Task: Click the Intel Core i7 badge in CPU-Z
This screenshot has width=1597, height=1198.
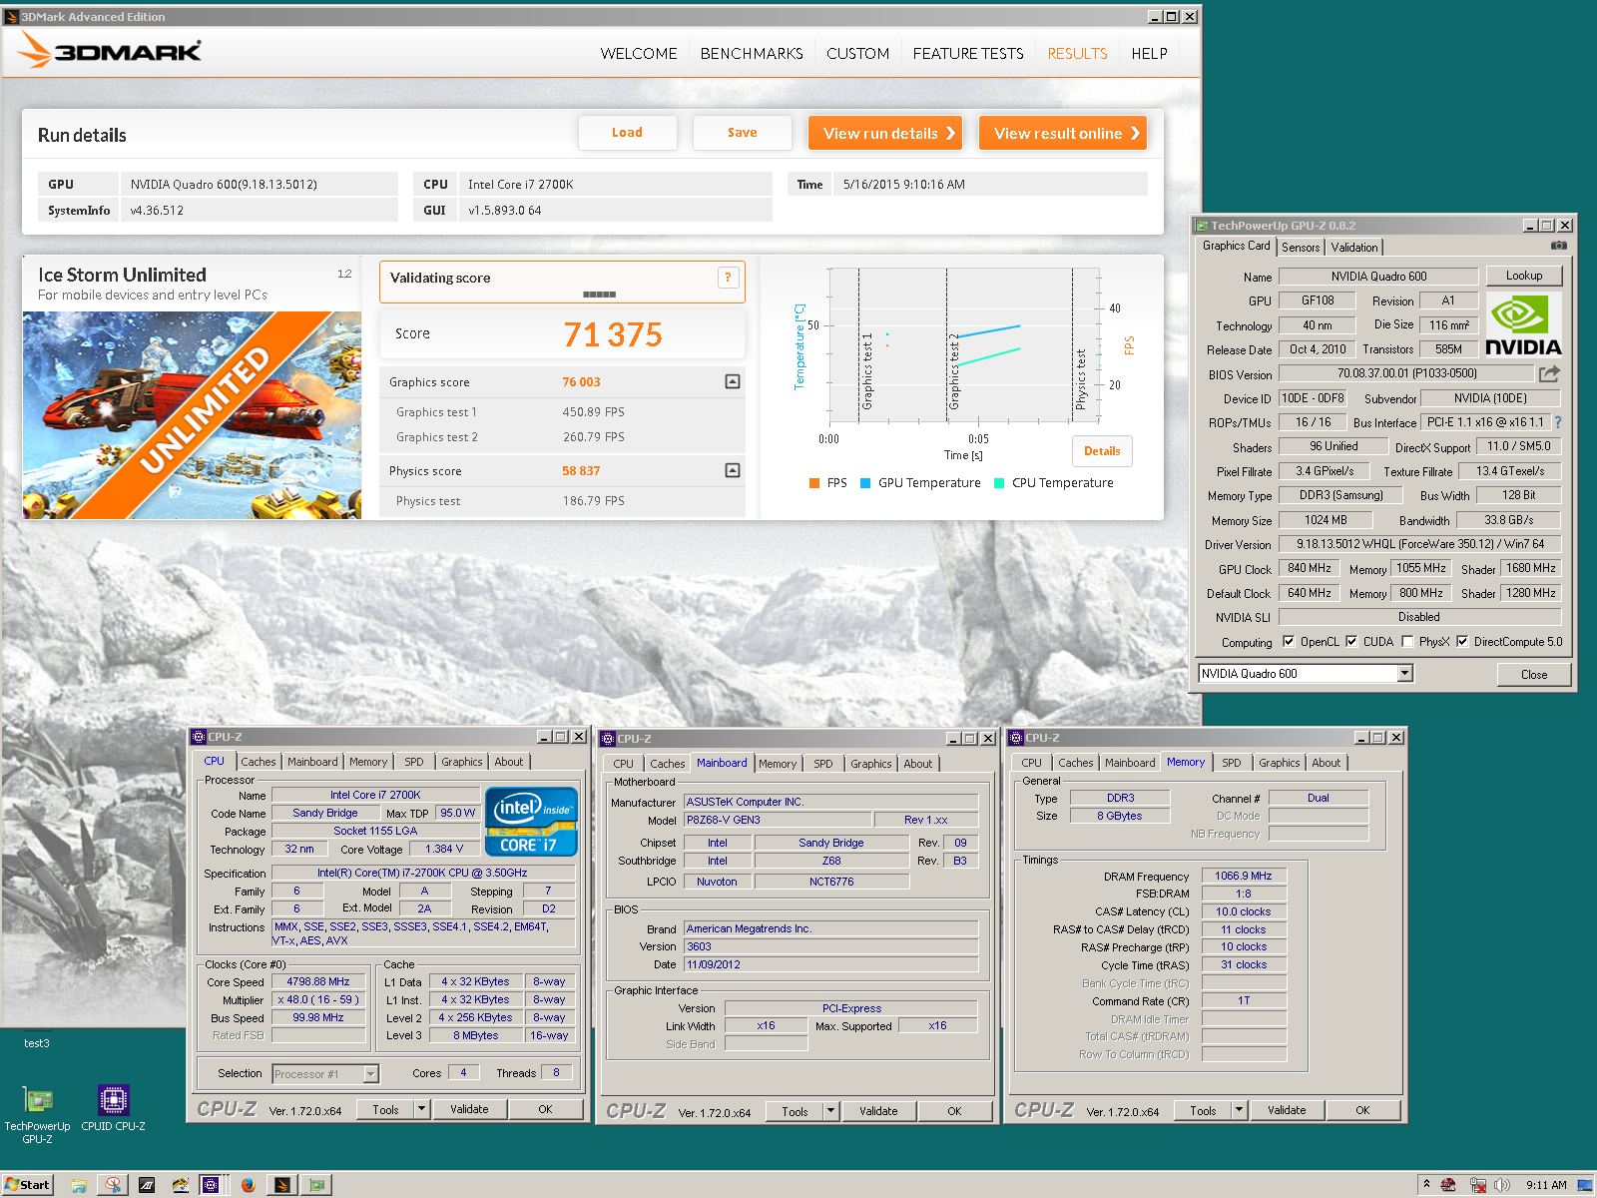Action: [x=532, y=822]
